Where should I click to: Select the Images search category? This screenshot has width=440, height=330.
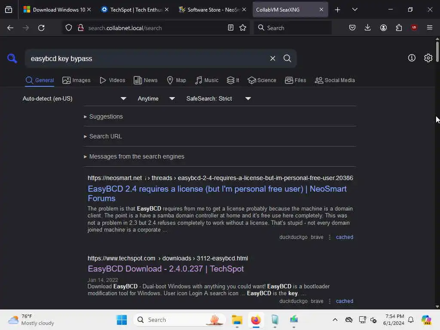(x=76, y=80)
